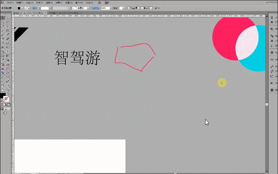Click the control bar black fill swatch
Viewport: 278px width, 174px height.
click(x=19, y=8)
